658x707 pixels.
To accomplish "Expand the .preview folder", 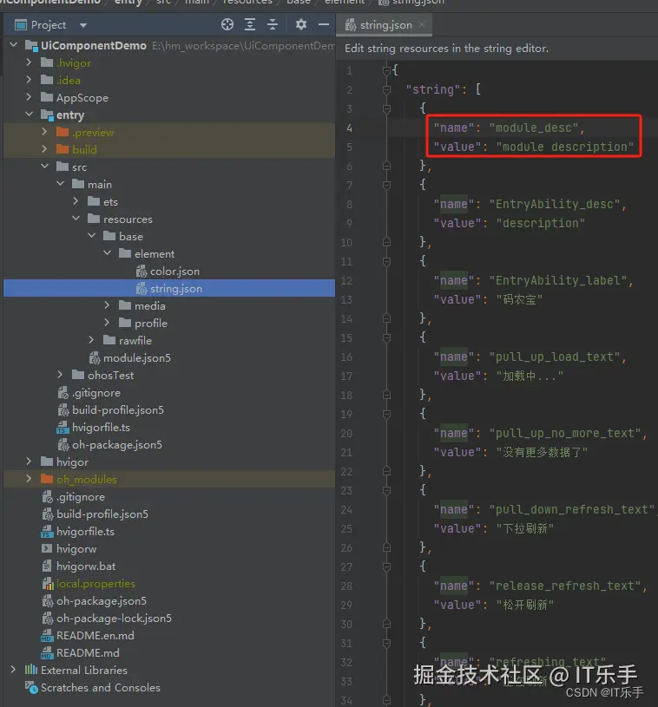I will pyautogui.click(x=44, y=131).
